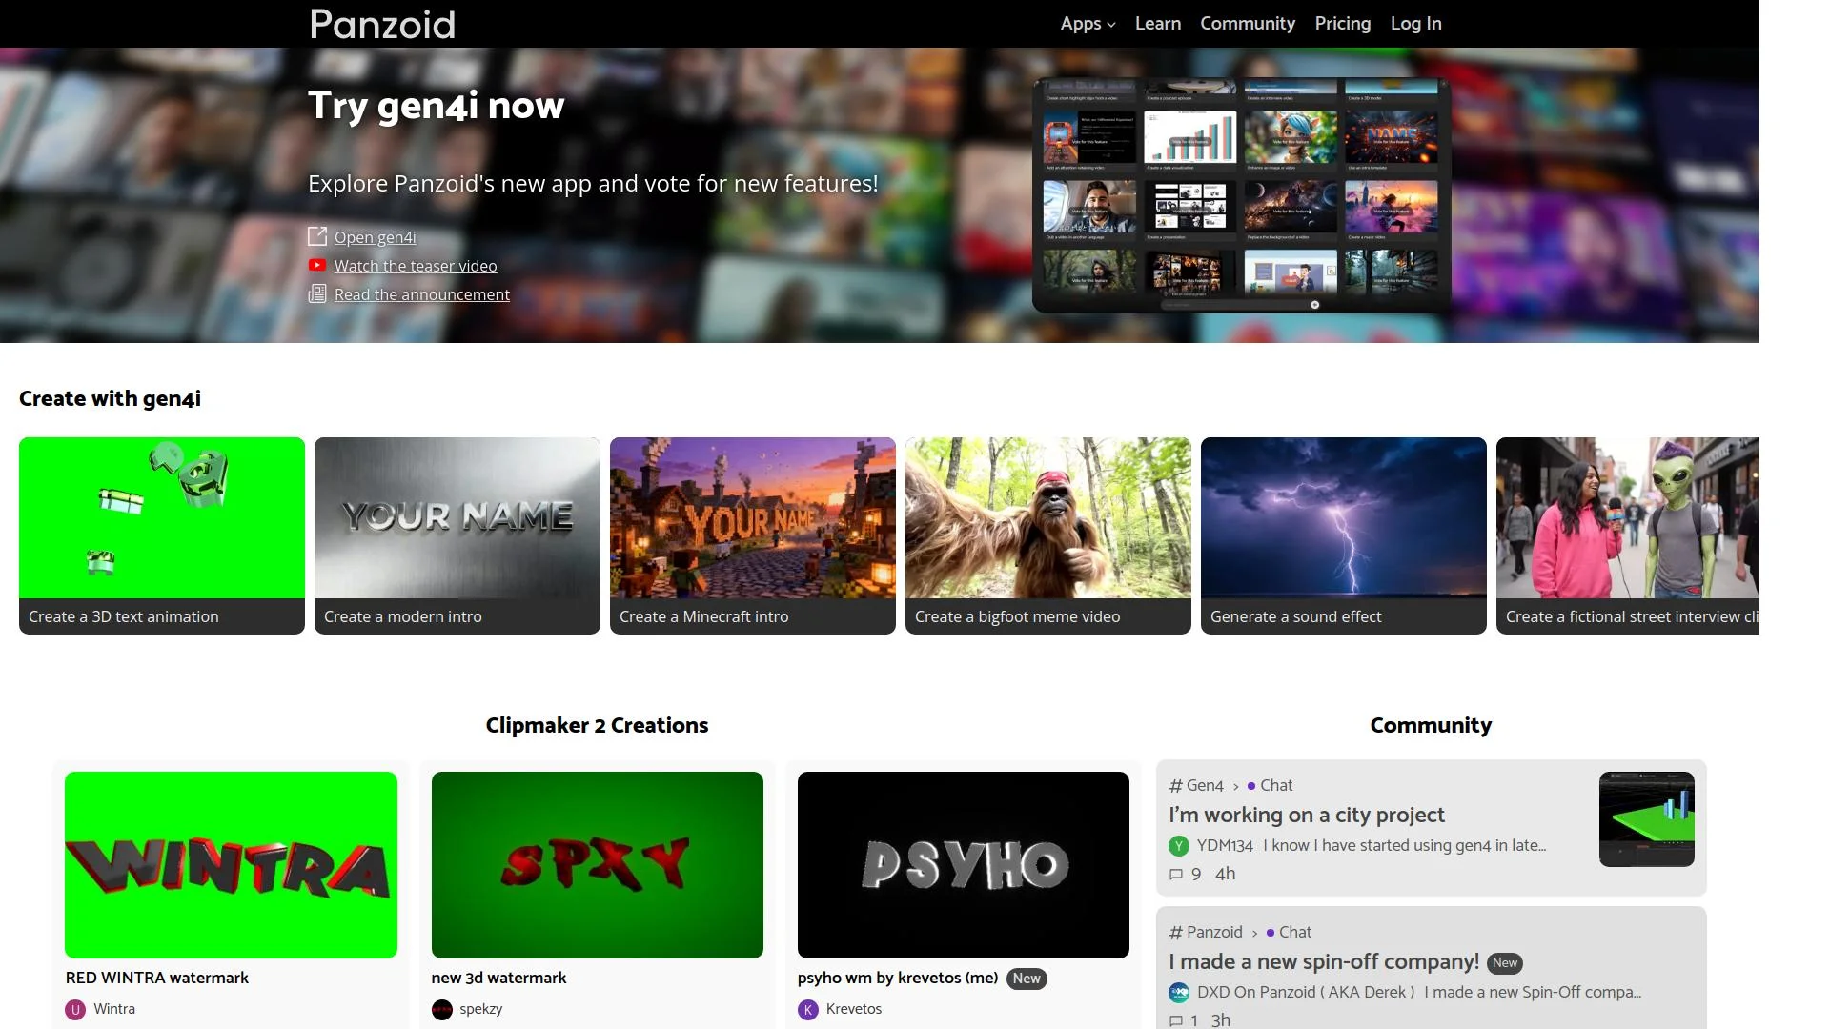
Task: Click the new 3d watermark title
Action: pyautogui.click(x=498, y=978)
